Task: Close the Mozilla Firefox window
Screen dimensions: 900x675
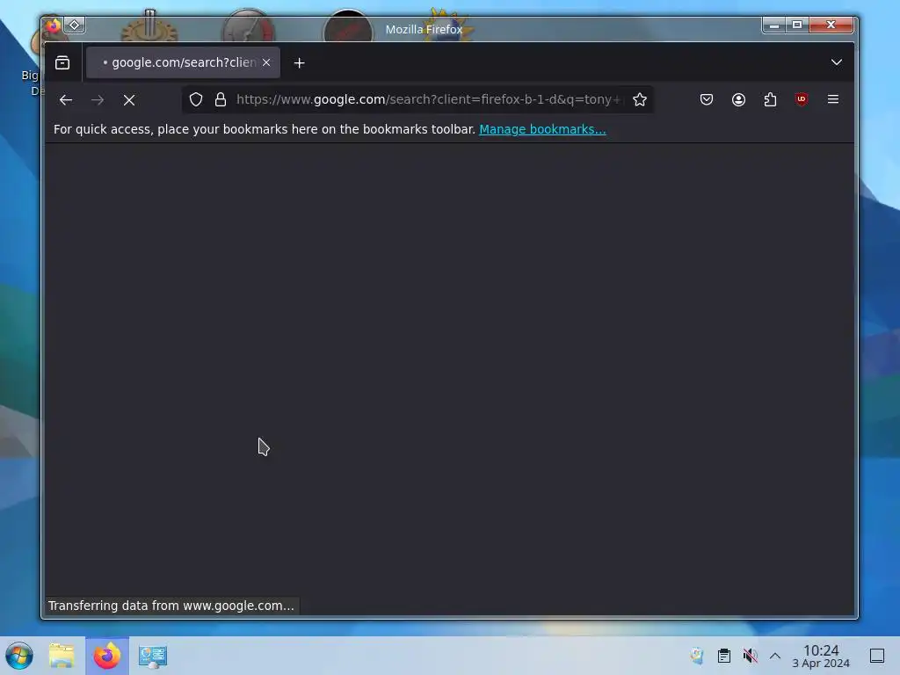Action: pos(831,25)
